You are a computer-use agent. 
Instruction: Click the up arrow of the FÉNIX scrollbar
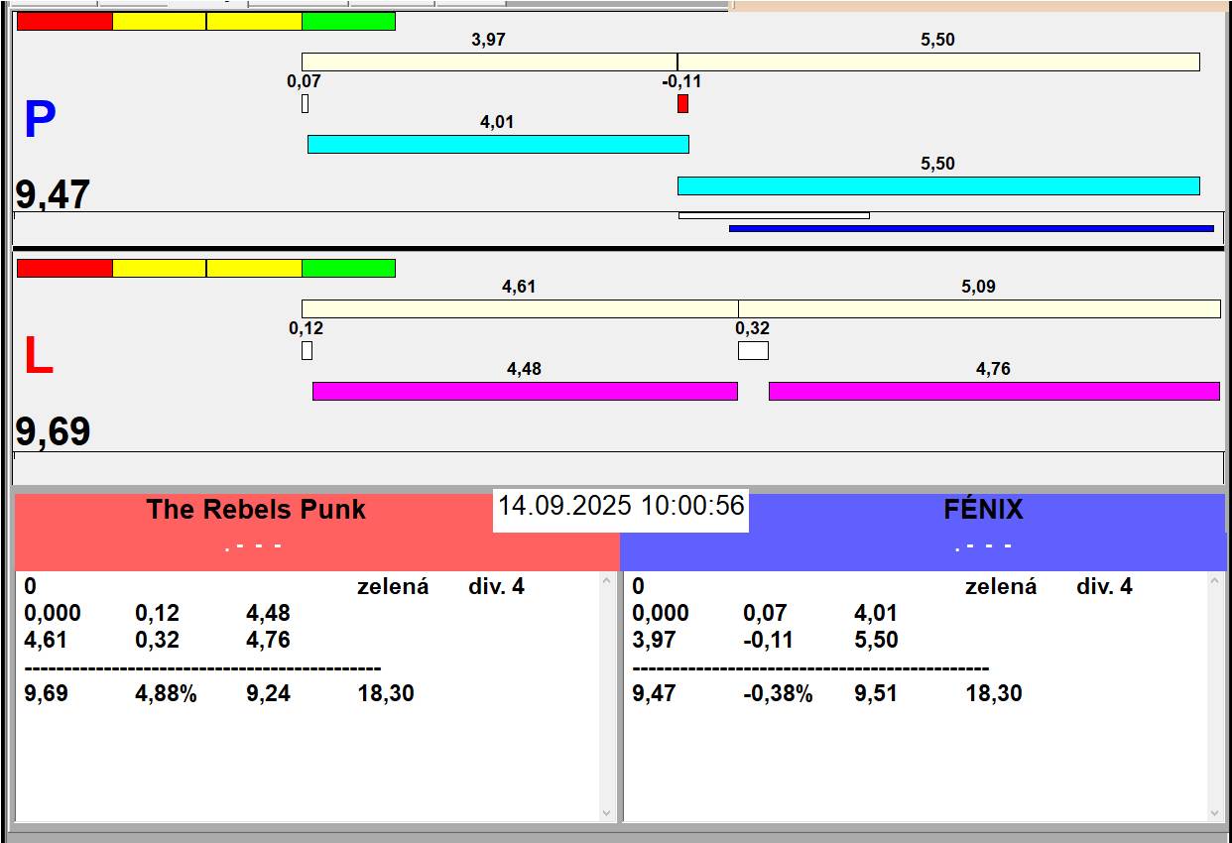click(x=1215, y=580)
